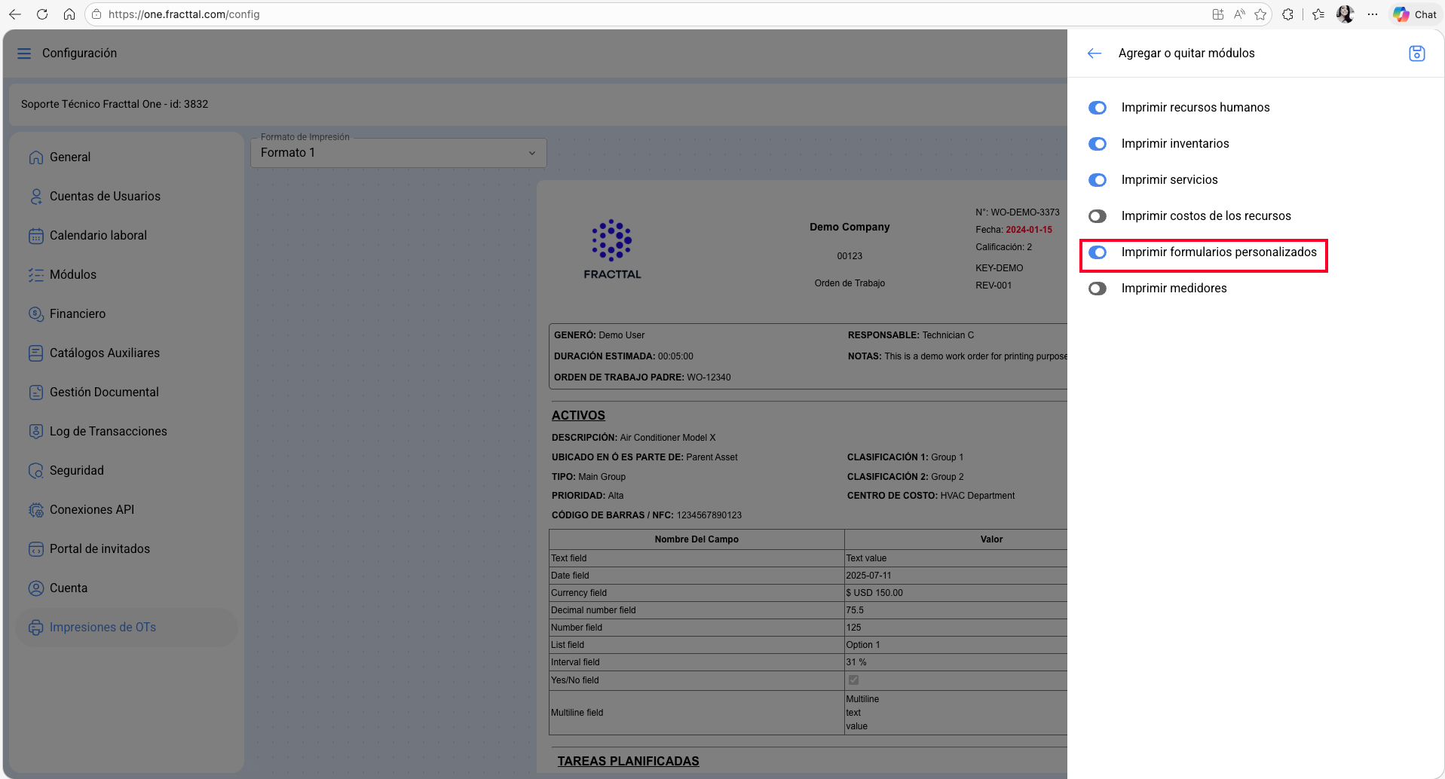The width and height of the screenshot is (1445, 779).
Task: Open Log de Transacciones section
Action: (127, 432)
